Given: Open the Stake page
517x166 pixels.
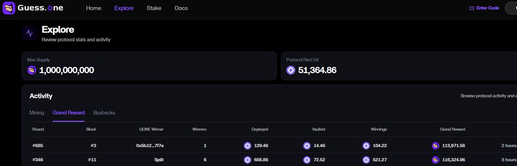Looking at the screenshot, I should (154, 8).
